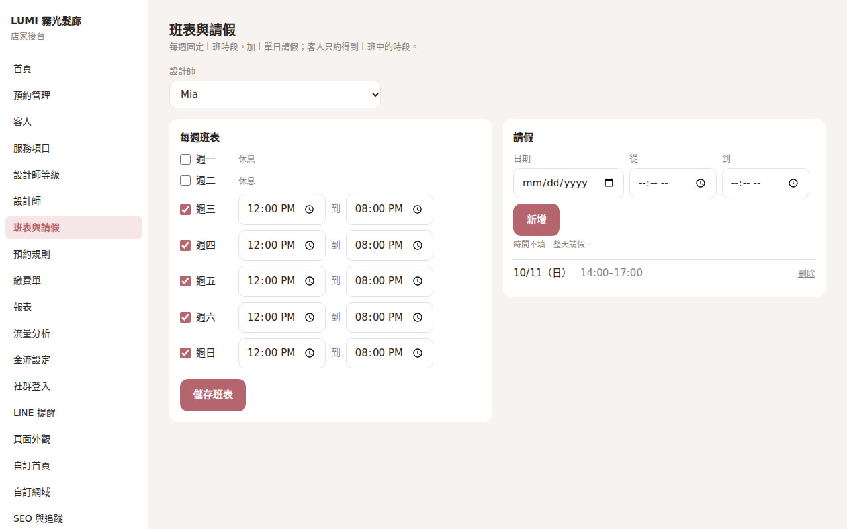Click 刪除 link for 10/11 leave
Image resolution: width=847 pixels, height=529 pixels.
click(807, 274)
